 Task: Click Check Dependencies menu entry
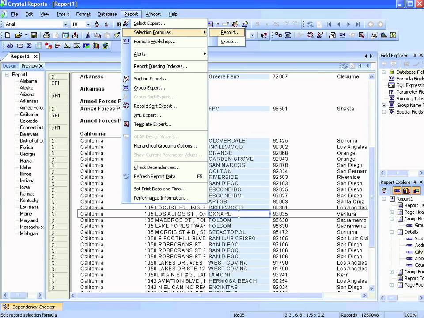[x=164, y=167]
